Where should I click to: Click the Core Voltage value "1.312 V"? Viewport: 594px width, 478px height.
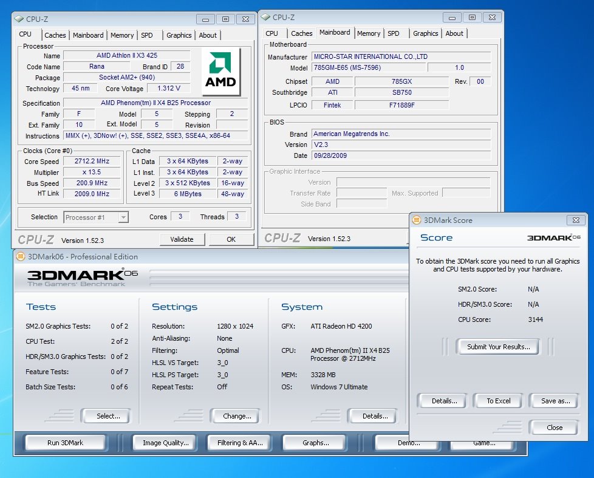169,88
